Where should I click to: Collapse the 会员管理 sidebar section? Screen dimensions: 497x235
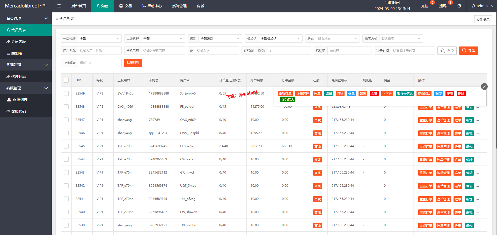[26, 18]
